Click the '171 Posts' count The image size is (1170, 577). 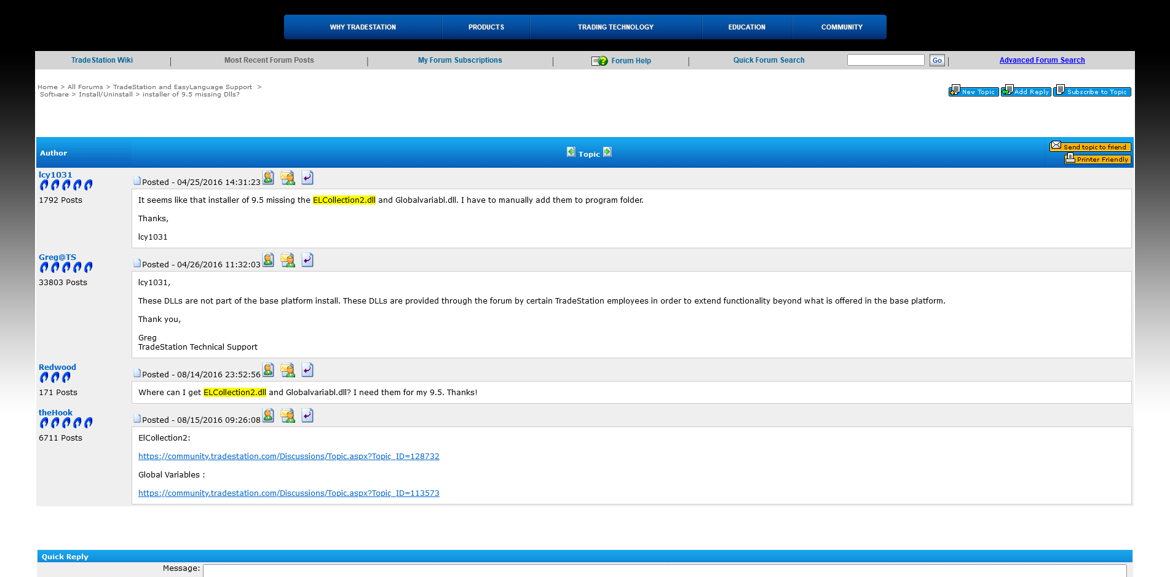[x=58, y=393]
